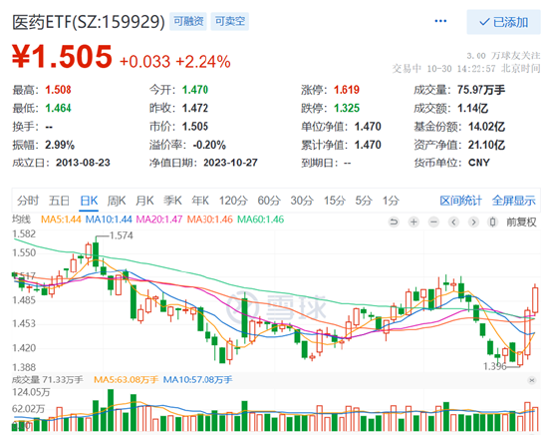Screen dimensions: 548x435
Task: Switch to the 15分 chart tab
Action: [335, 201]
